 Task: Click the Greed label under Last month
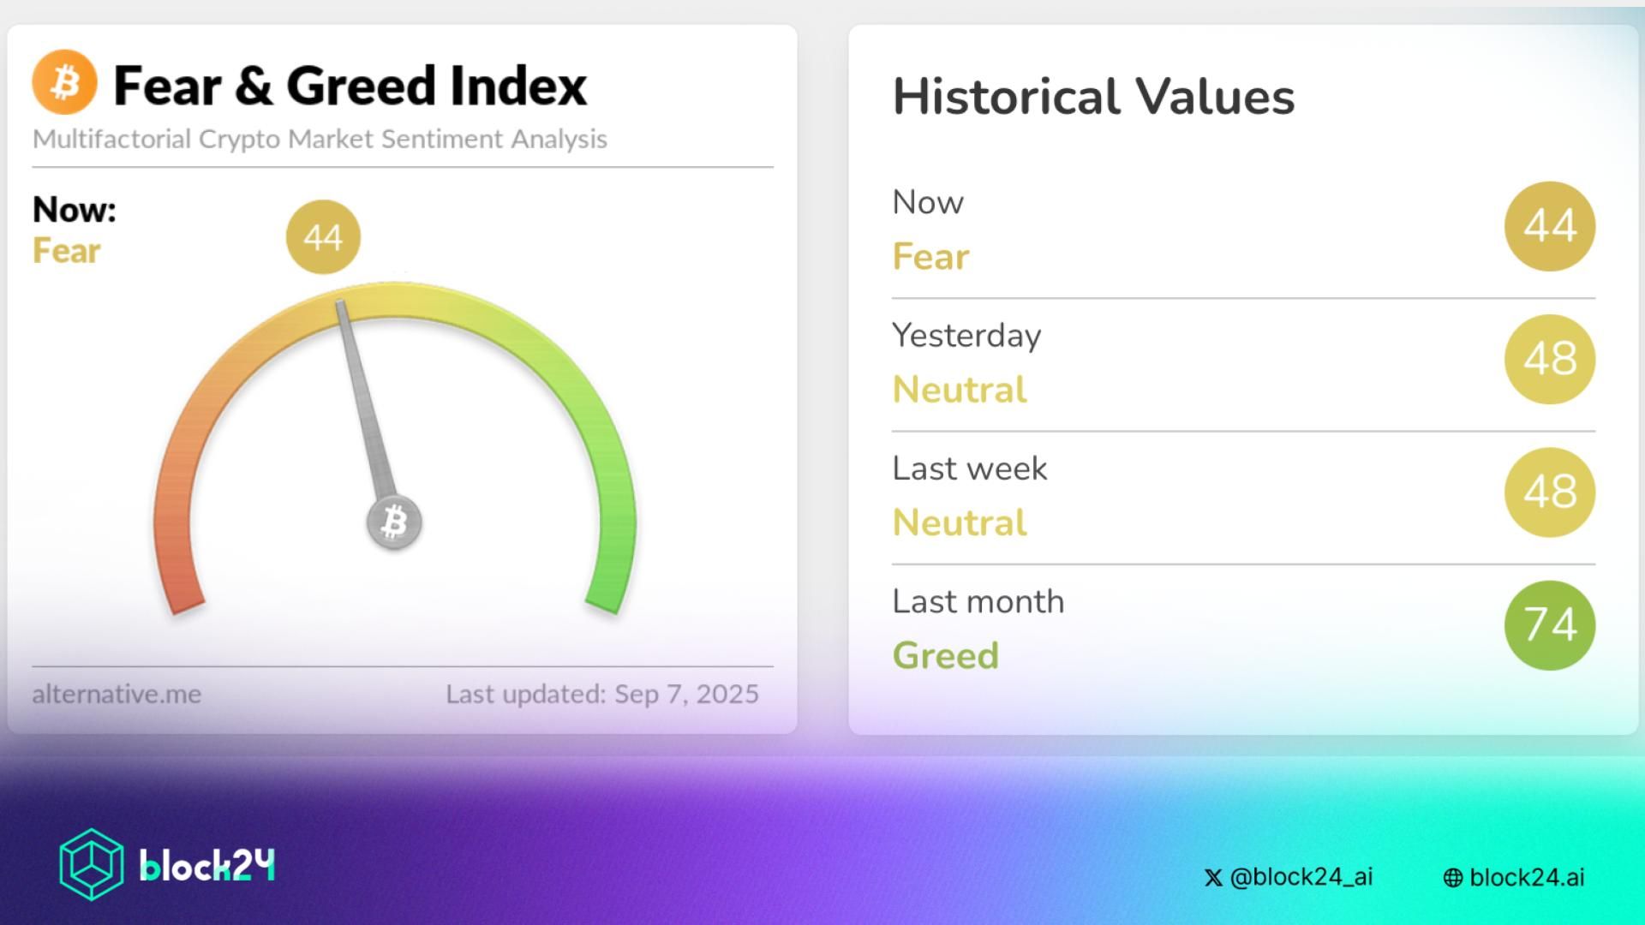[x=946, y=656]
